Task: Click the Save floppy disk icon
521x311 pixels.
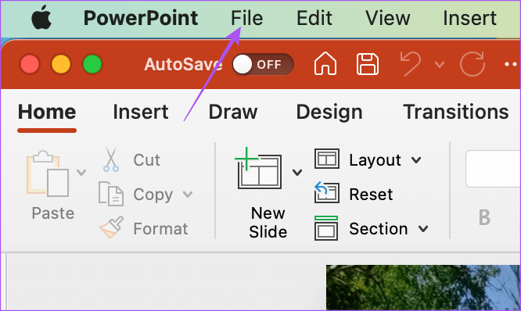Action: (x=367, y=64)
